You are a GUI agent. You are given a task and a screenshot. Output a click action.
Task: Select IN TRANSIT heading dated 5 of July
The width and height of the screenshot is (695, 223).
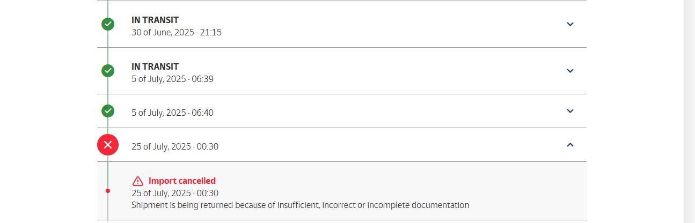(155, 66)
